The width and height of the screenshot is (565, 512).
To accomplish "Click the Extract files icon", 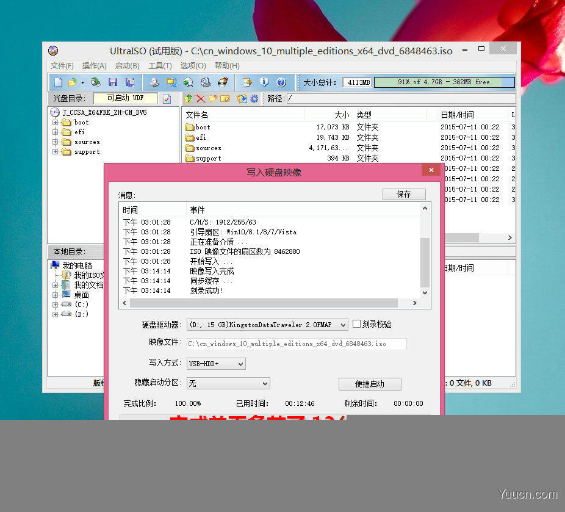I will coord(242,98).
